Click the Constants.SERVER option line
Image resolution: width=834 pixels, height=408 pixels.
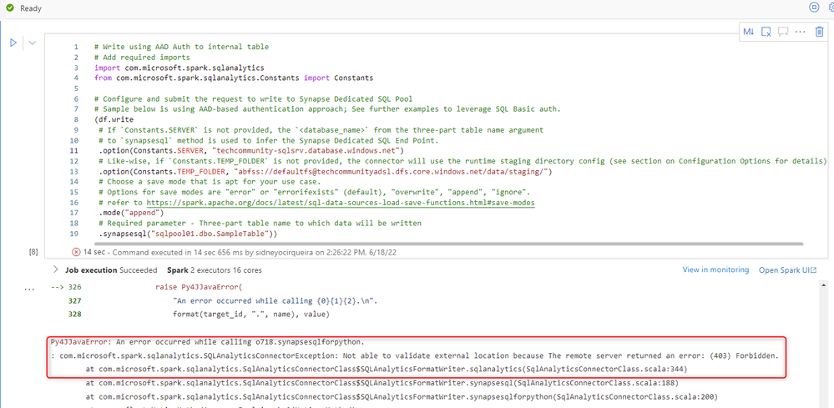(251, 151)
